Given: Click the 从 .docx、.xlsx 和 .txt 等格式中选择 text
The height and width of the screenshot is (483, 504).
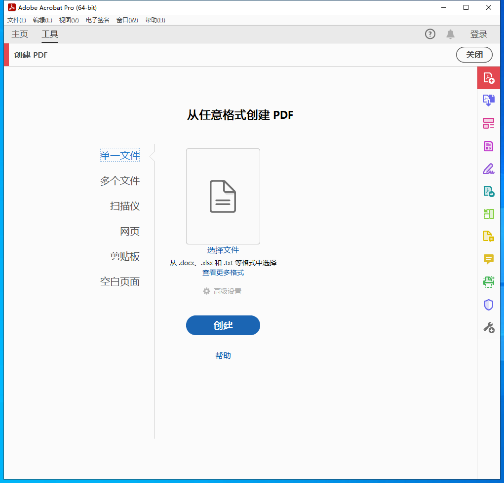Looking at the screenshot, I should 223,263.
